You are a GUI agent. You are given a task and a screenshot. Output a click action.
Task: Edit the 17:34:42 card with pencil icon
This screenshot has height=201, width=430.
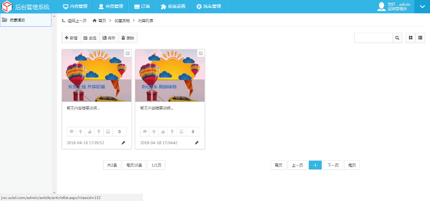[x=197, y=143]
